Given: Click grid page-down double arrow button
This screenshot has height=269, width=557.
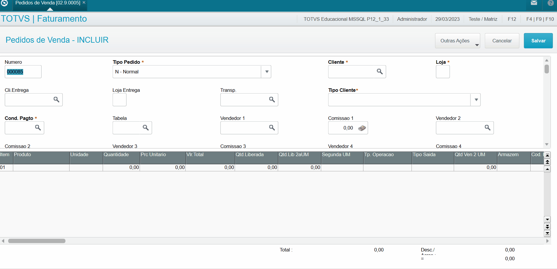Looking at the screenshot, I should click(547, 226).
